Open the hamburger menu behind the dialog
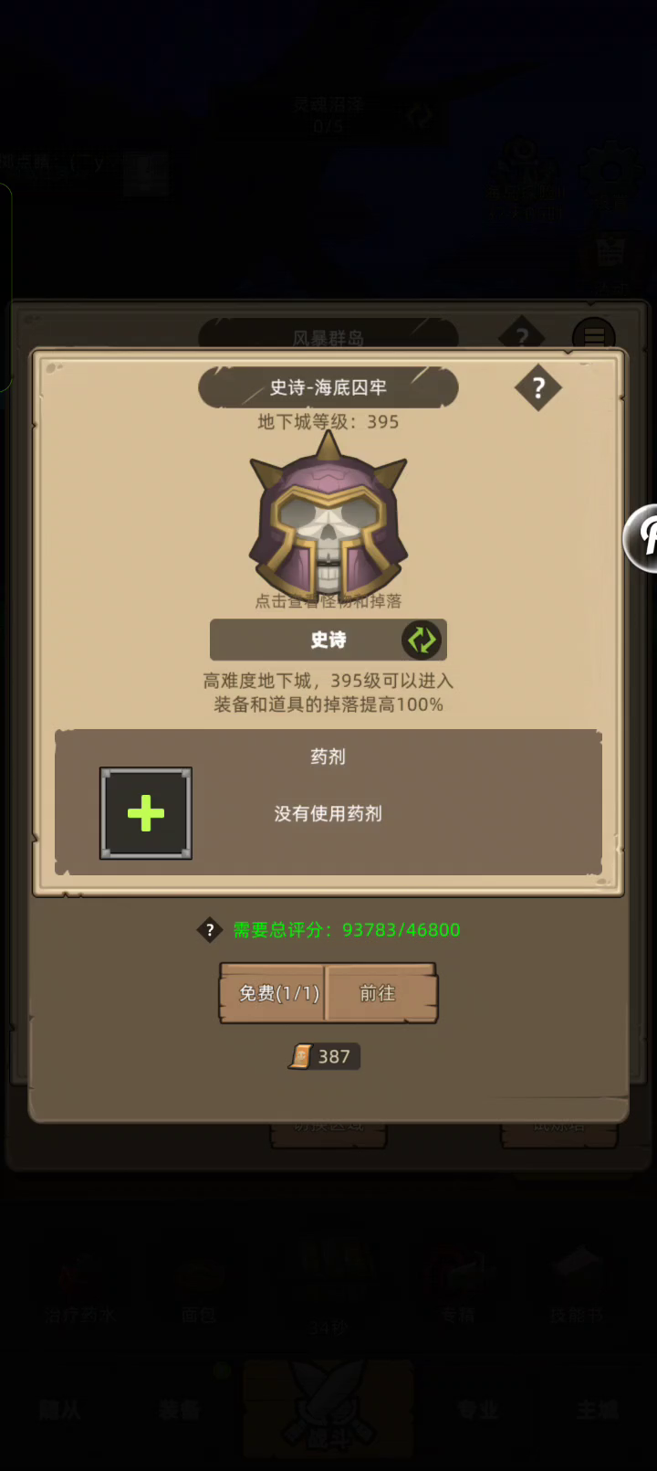 (594, 335)
